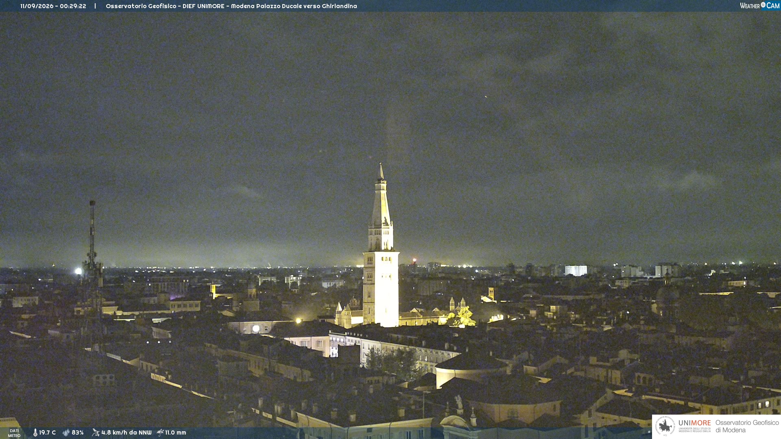Click the 83% humidity value

pos(78,432)
